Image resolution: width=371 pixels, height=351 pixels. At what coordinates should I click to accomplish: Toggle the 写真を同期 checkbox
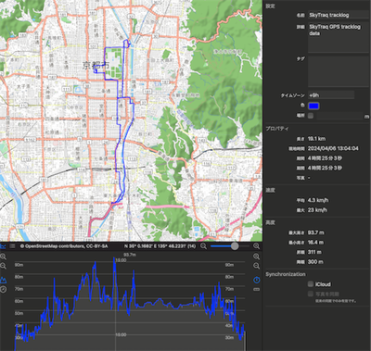pyautogui.click(x=311, y=294)
